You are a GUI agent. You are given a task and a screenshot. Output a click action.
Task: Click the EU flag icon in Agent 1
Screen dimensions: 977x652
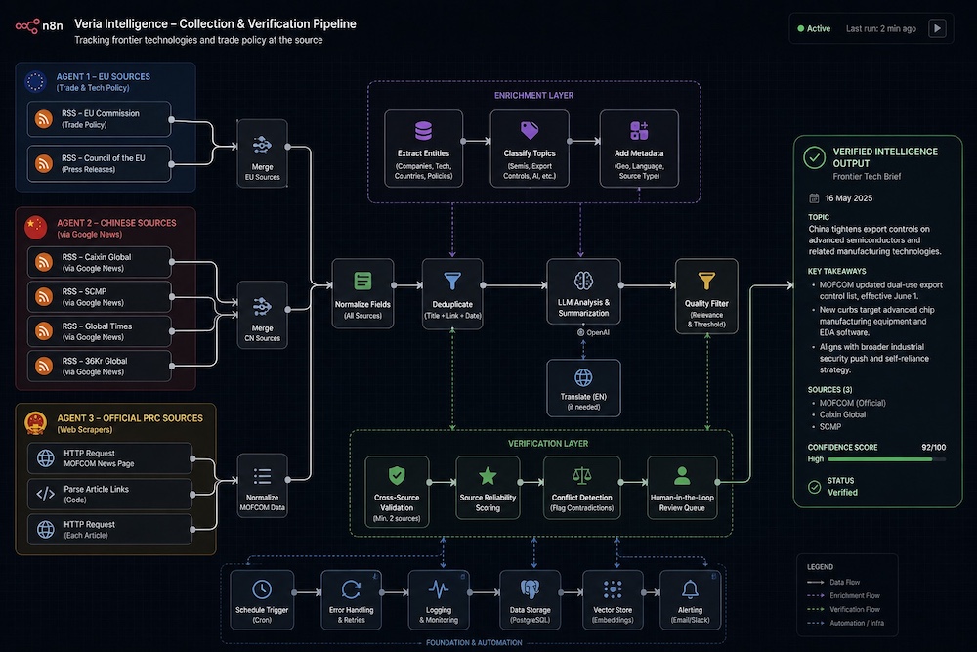[35, 82]
